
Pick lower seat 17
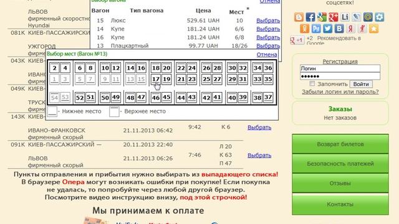point(156,79)
